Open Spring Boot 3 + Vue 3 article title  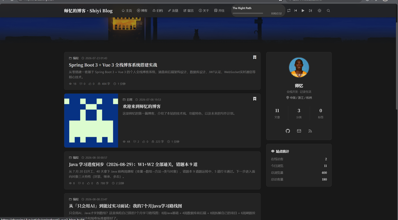[113, 65]
